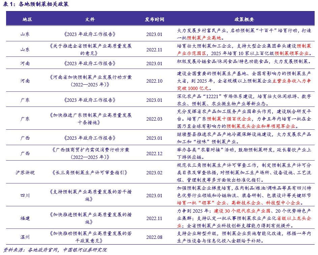
Task: Click 《支持预制菜产业高质量发展的若干措施》 file cell
Action: pyautogui.click(x=90, y=195)
